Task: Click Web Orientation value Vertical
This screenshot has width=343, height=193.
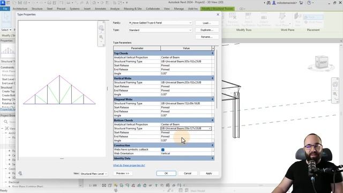Action: pyautogui.click(x=186, y=153)
